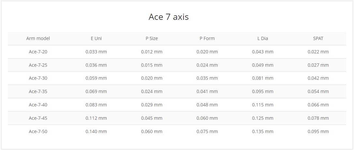Click the 0.033 mm E Uni value
Viewport: 354px width, 150px height.
point(96,52)
